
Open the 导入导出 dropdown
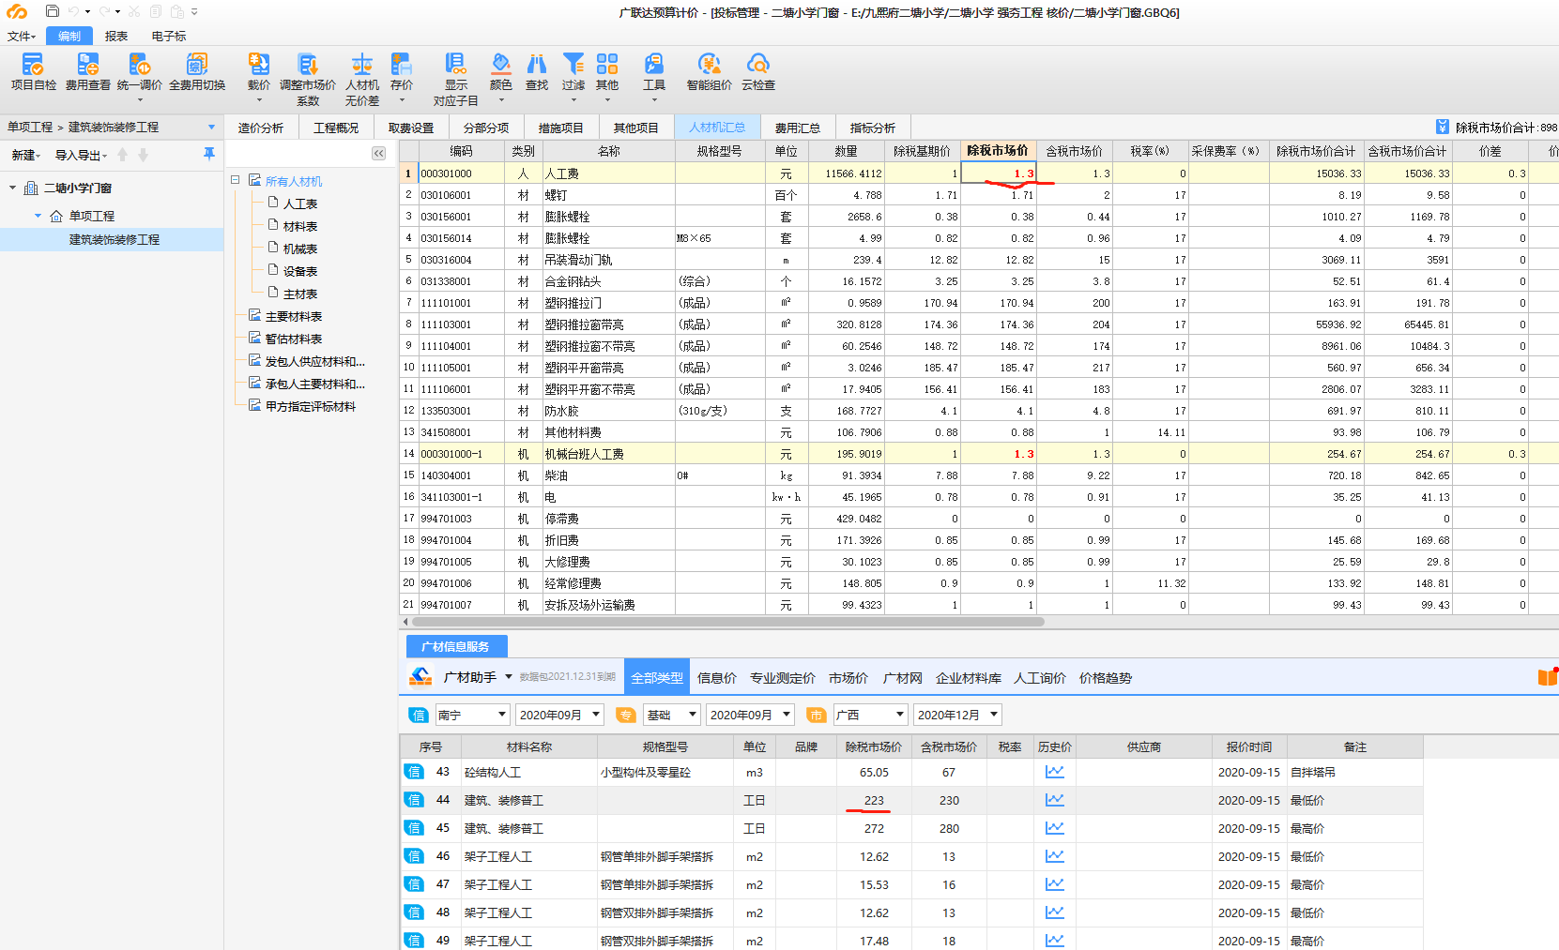81,155
